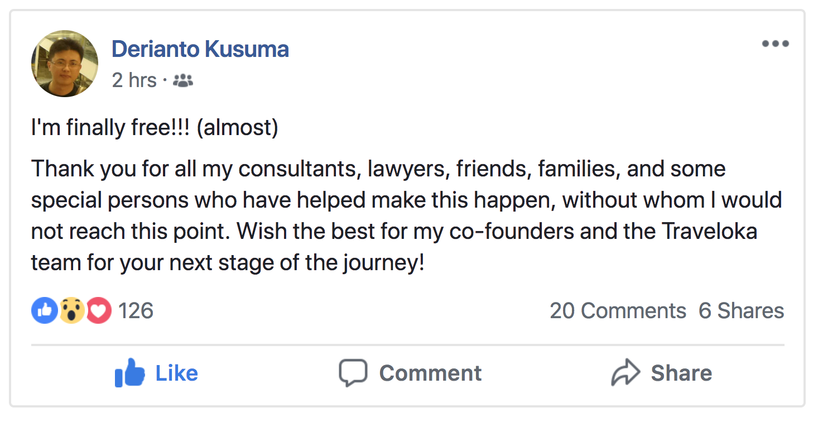Click the yellow wow reaction emoji

click(x=72, y=310)
